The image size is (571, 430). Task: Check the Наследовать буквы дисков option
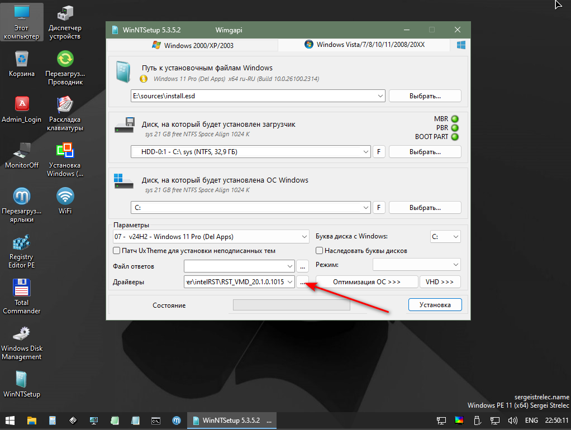point(320,251)
